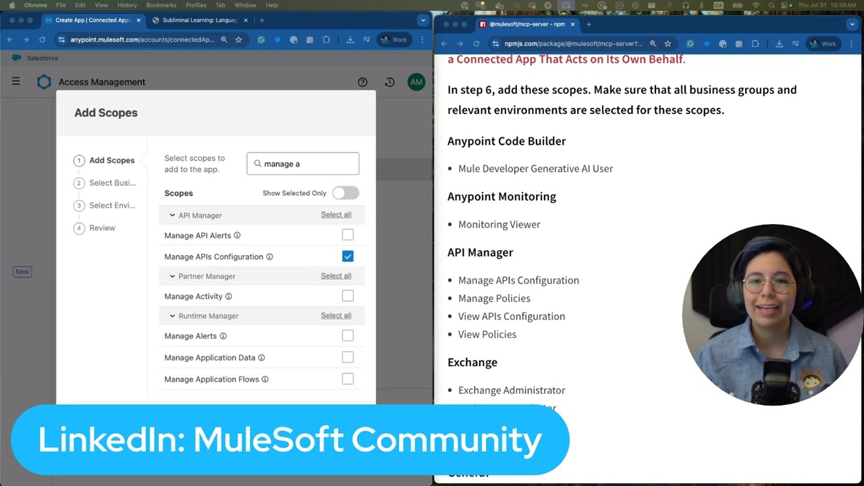Switch to the Create App | Connected Apps tab
The height and width of the screenshot is (486, 864).
tap(93, 20)
